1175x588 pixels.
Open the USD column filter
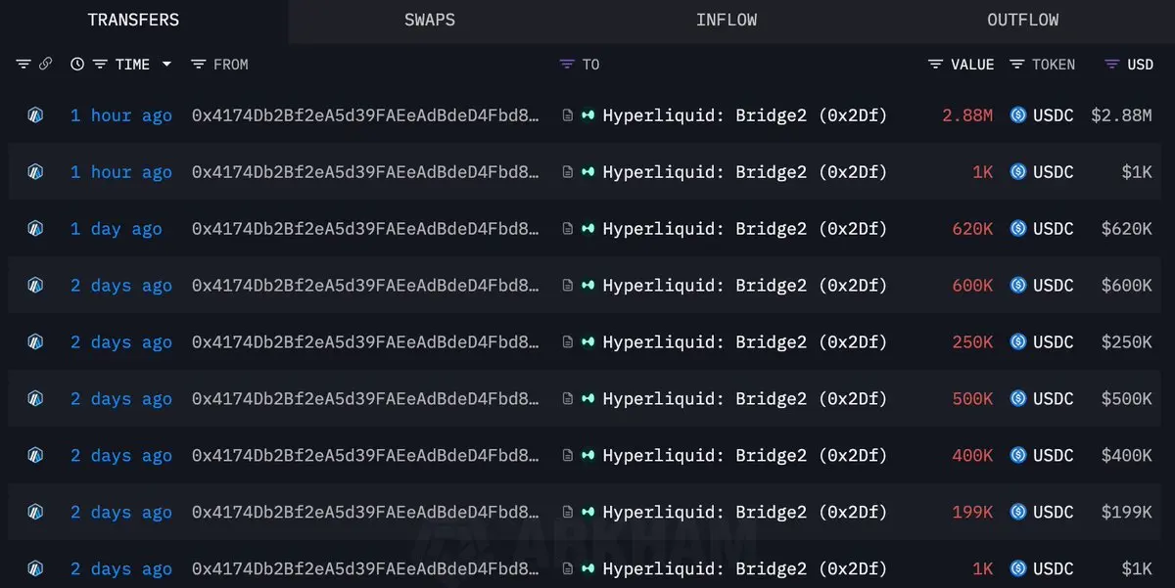pyautogui.click(x=1111, y=64)
